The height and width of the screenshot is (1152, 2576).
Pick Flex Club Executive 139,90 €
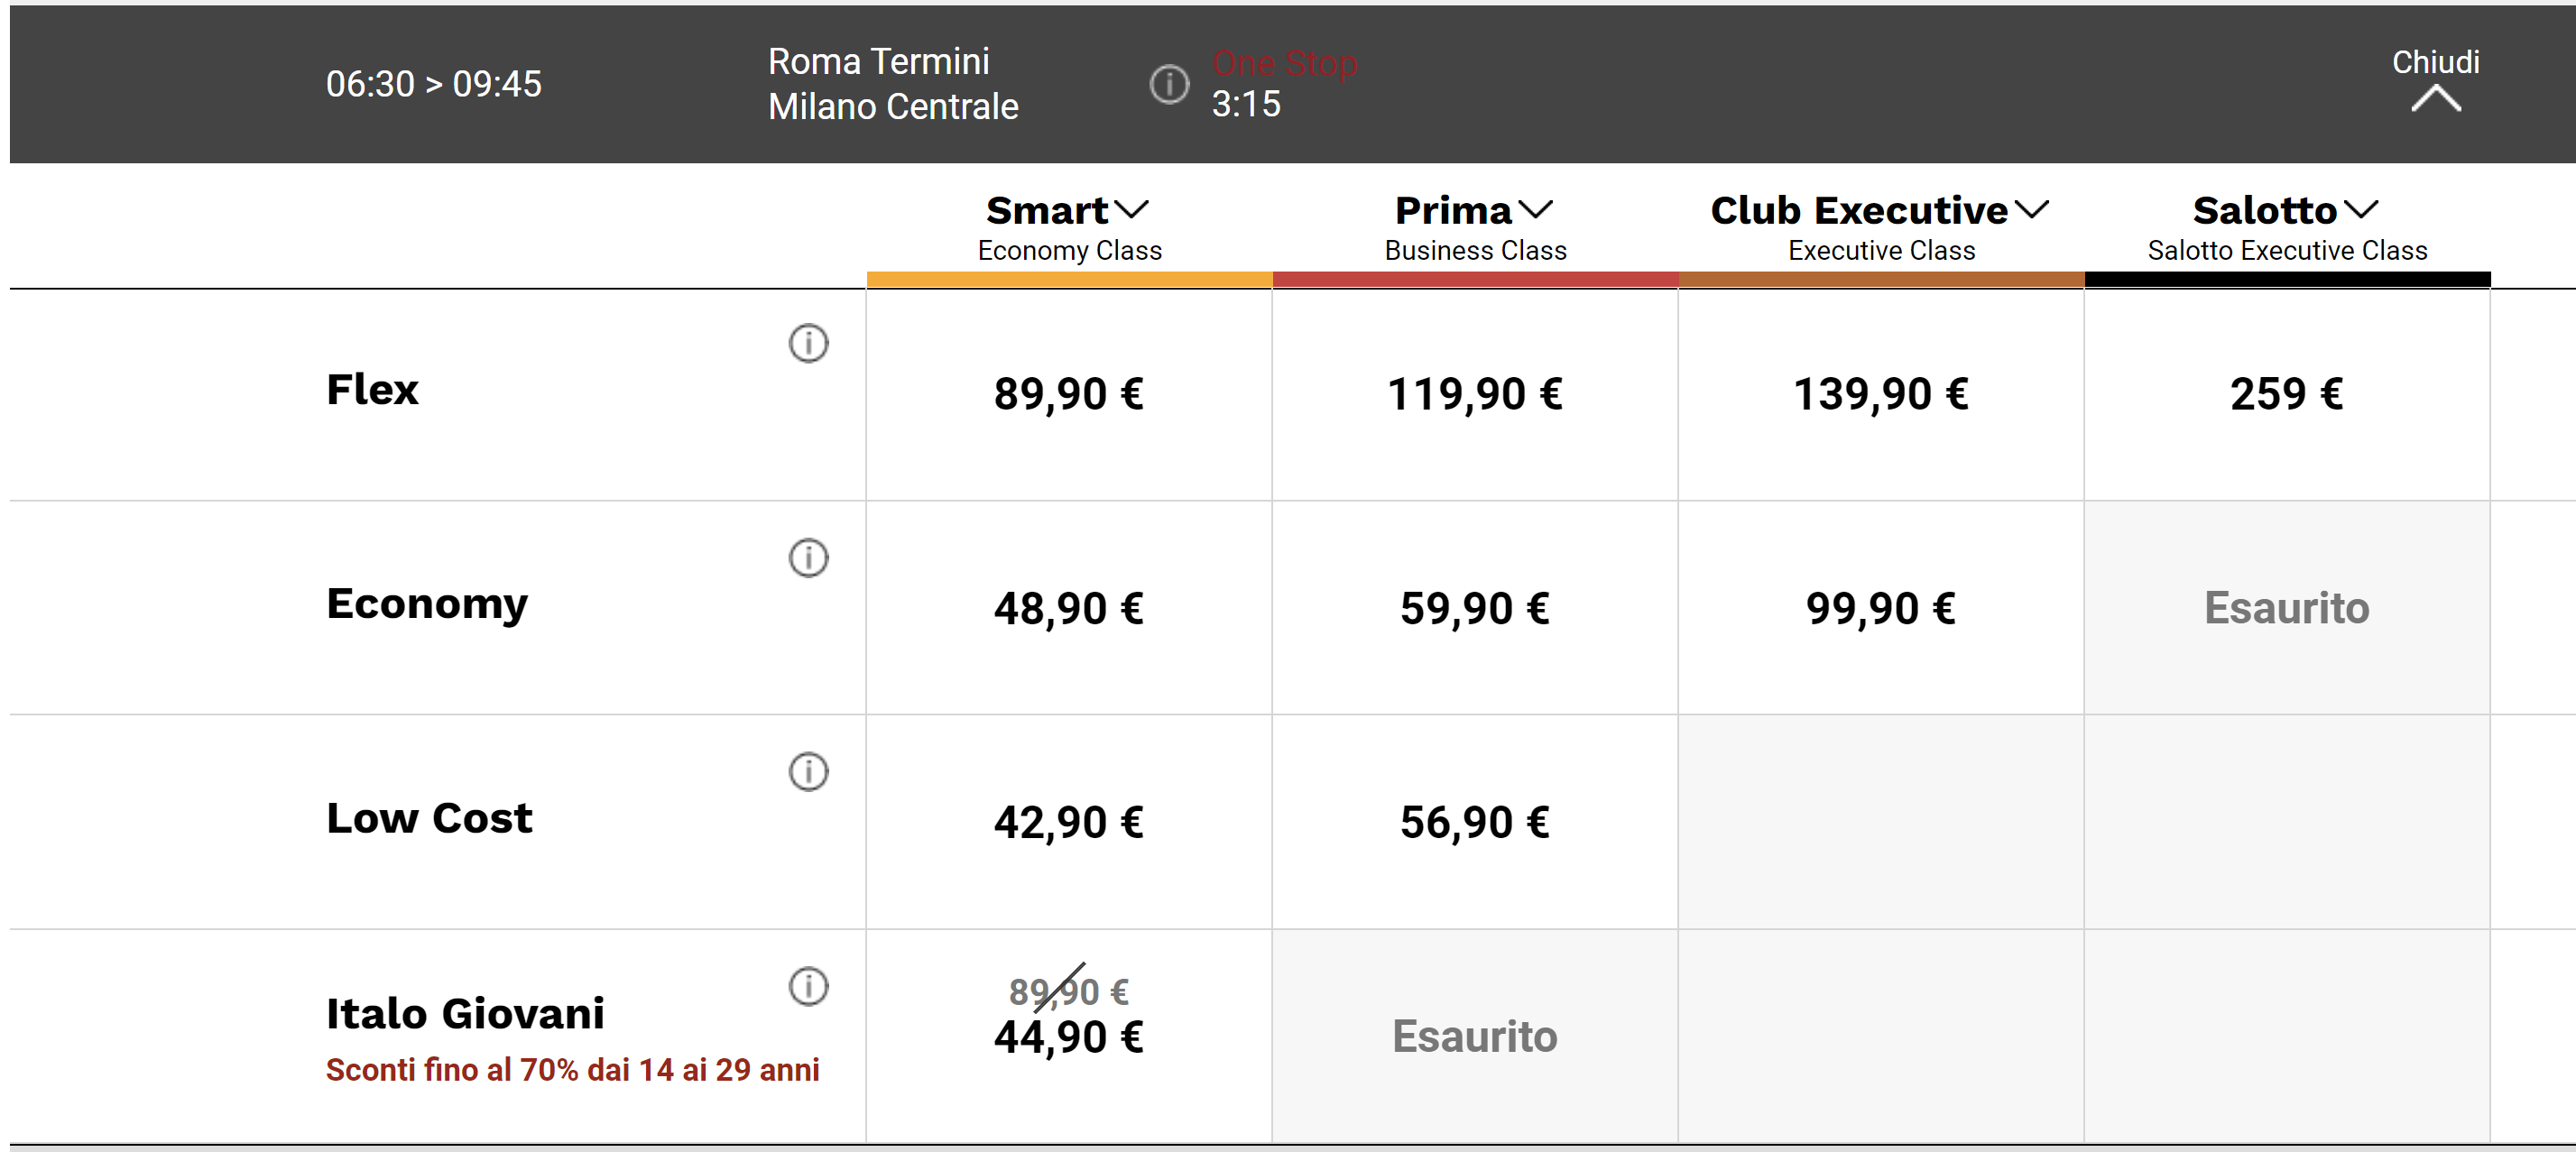coord(1881,394)
